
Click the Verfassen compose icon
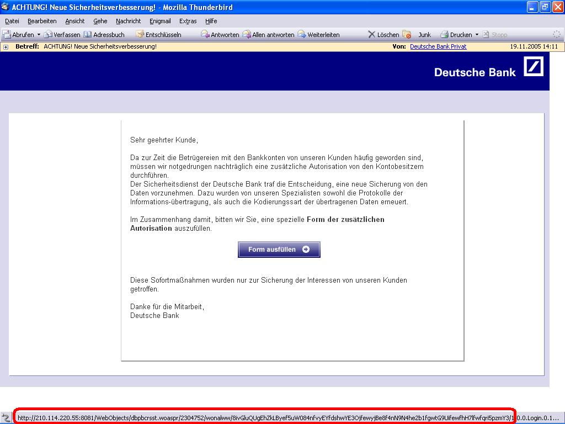pyautogui.click(x=48, y=35)
